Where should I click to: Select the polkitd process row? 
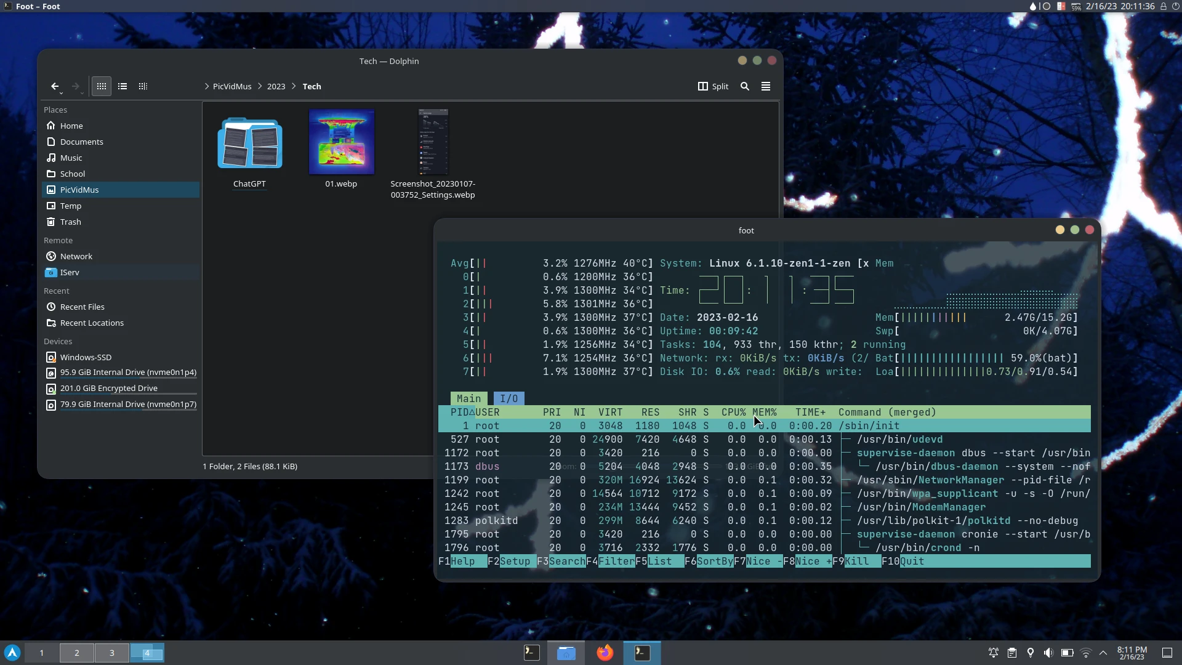click(x=764, y=520)
